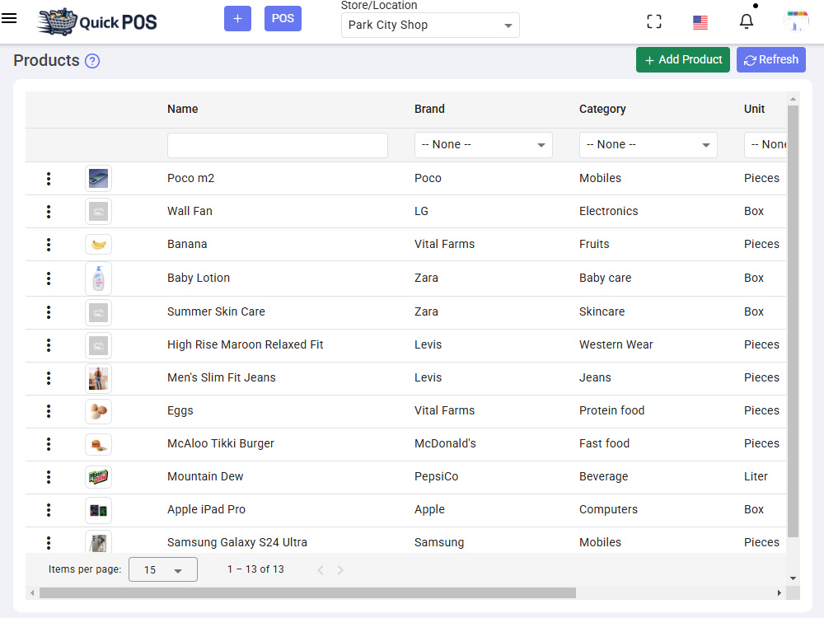Click the Refresh button
The width and height of the screenshot is (824, 618).
771,60
